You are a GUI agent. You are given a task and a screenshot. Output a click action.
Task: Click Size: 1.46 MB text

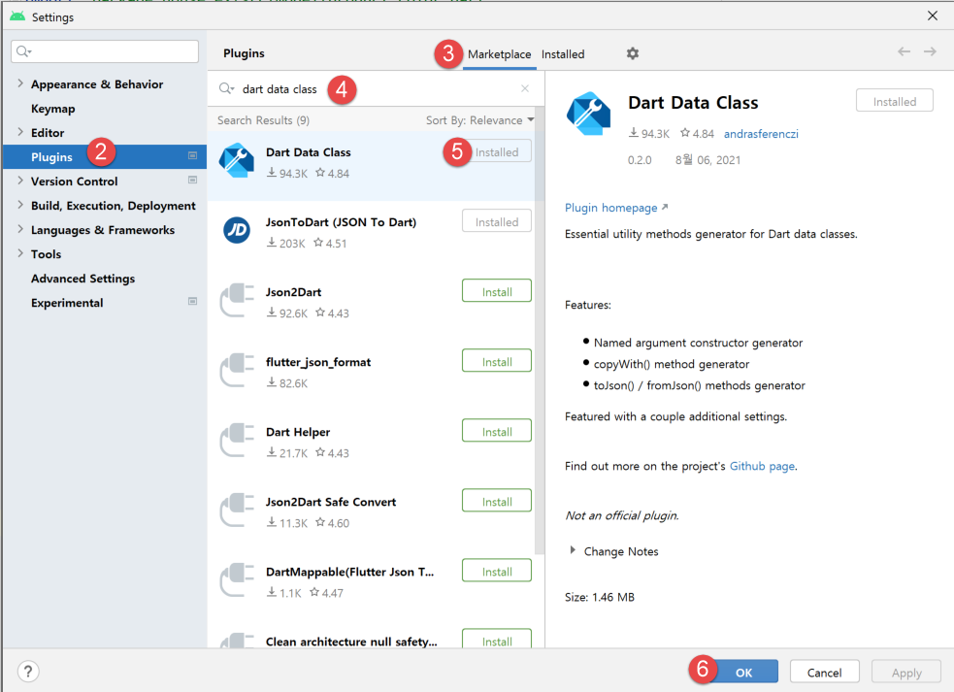pos(600,597)
